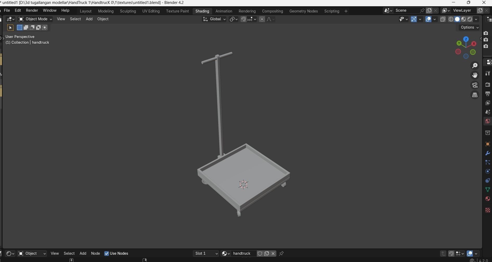Switch to the Layout workspace tab
The image size is (492, 262).
click(86, 11)
